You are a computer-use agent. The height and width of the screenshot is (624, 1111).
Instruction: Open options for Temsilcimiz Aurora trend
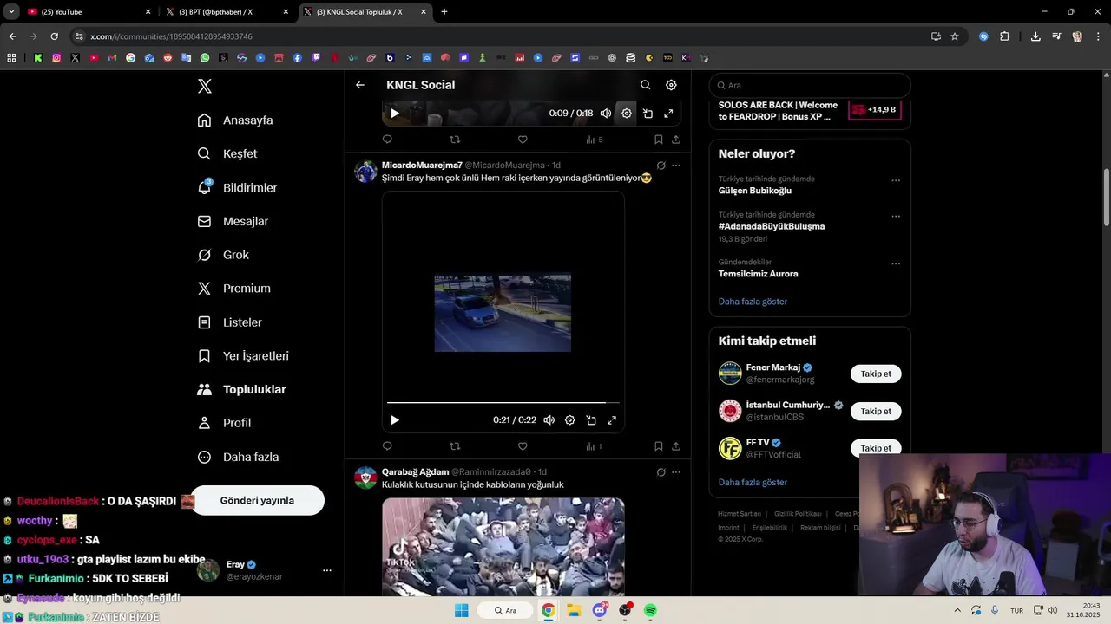click(x=896, y=264)
